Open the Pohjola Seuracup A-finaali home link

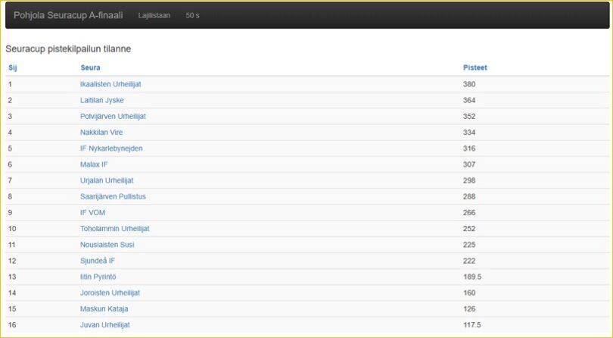tap(68, 15)
